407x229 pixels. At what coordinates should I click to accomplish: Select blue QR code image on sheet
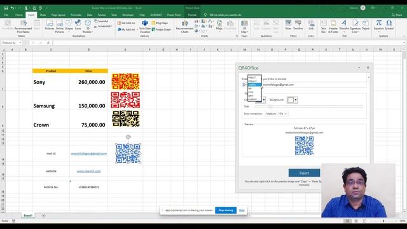[128, 153]
